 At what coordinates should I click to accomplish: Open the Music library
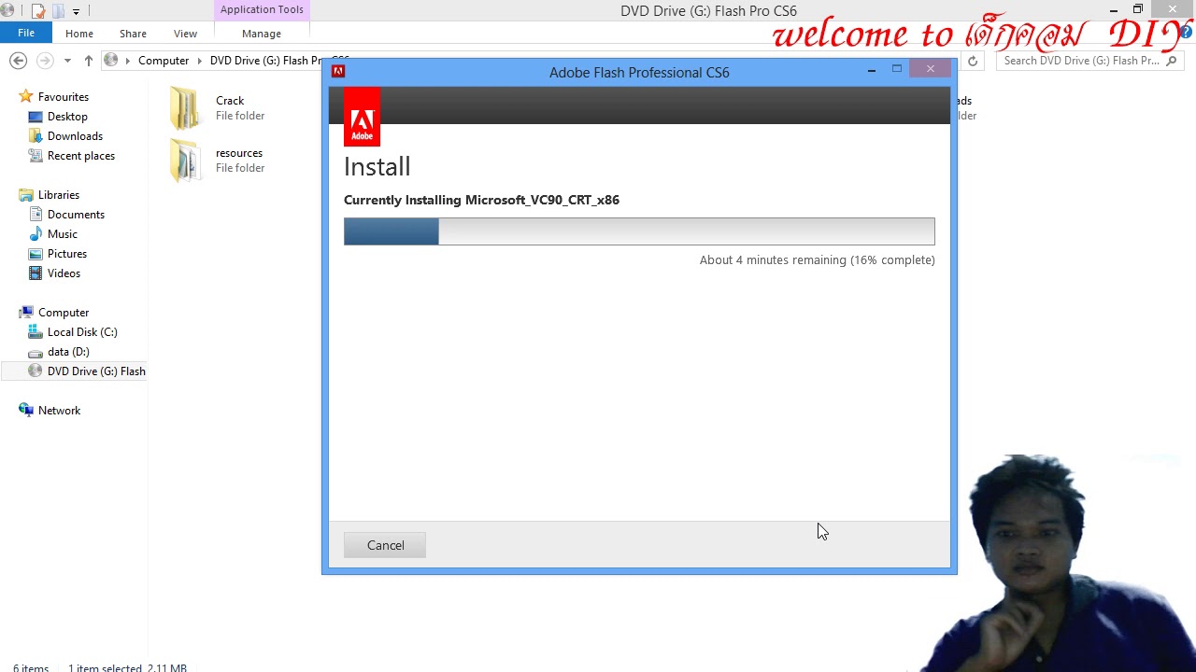point(63,234)
